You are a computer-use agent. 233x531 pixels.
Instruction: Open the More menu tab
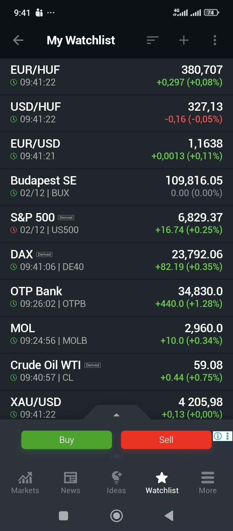208,482
